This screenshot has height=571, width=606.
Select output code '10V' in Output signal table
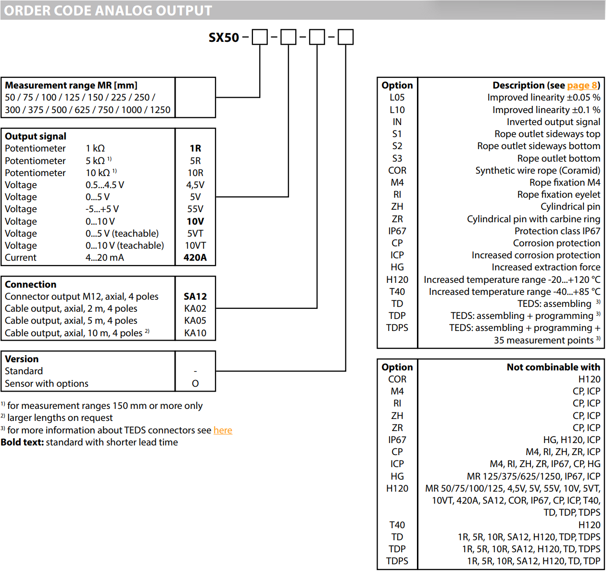click(195, 221)
